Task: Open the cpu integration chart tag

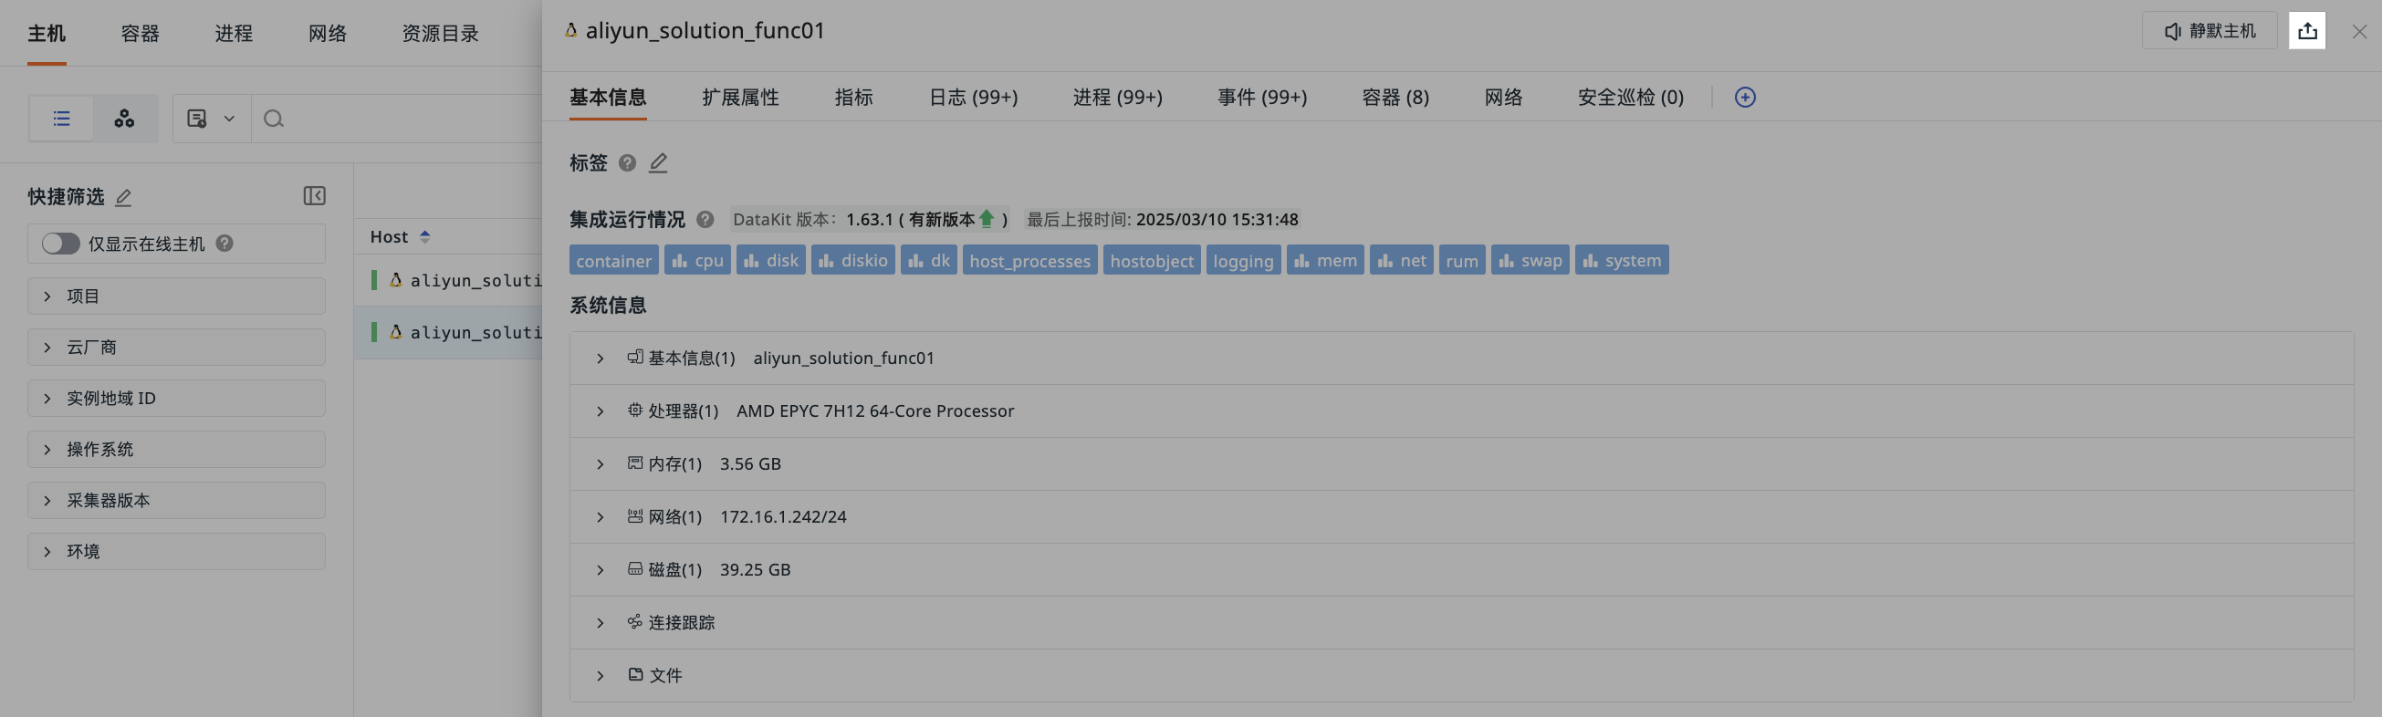Action: [x=697, y=261]
